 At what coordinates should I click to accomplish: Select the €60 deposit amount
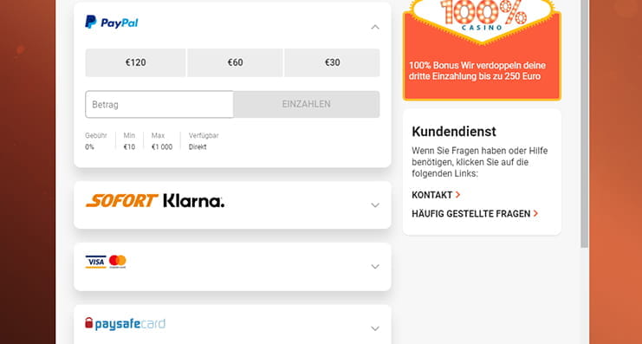pos(235,62)
